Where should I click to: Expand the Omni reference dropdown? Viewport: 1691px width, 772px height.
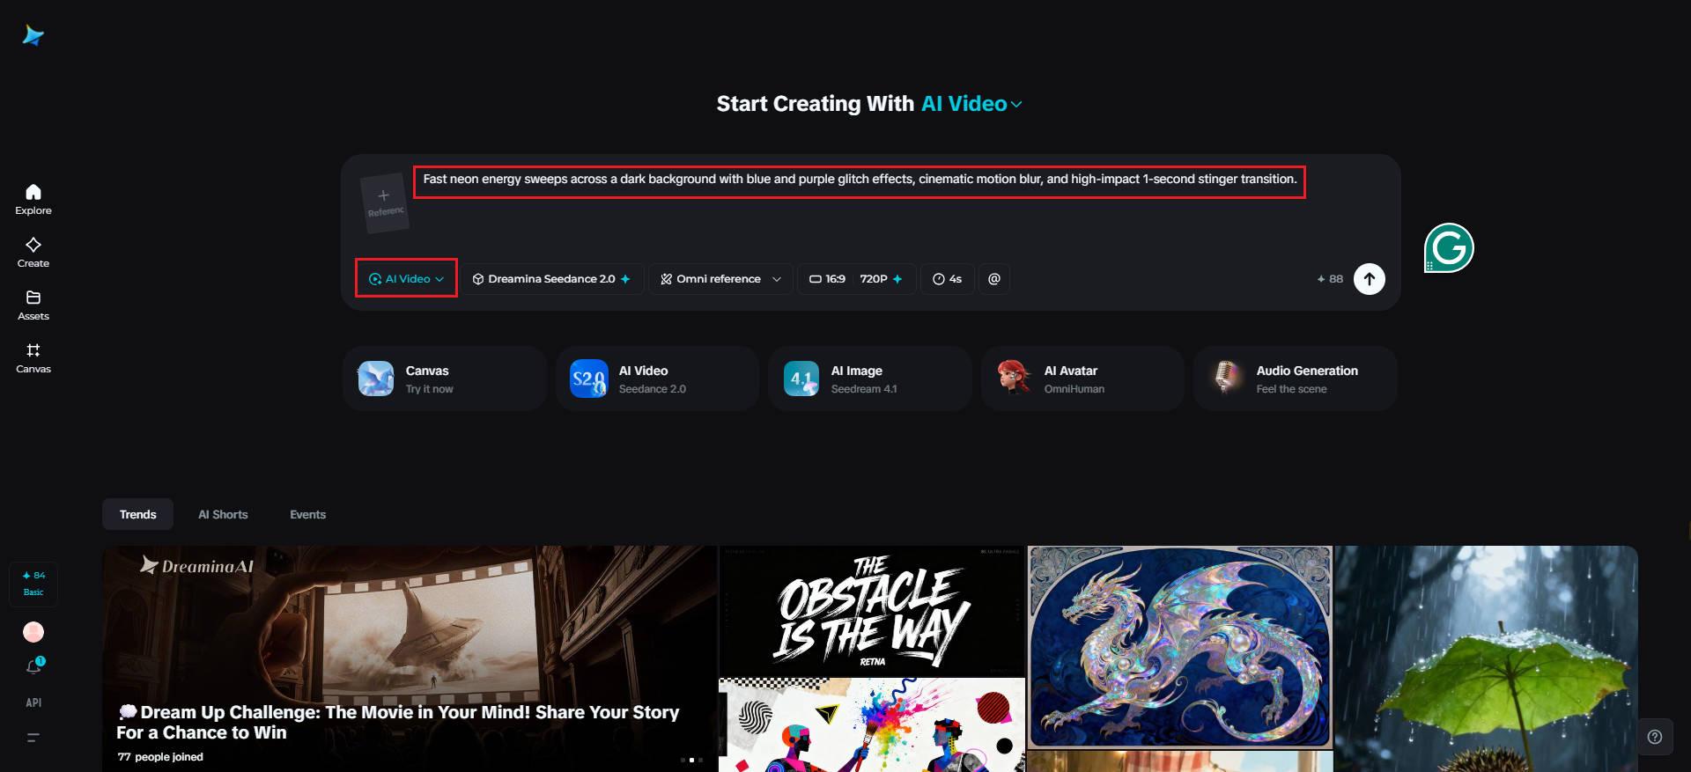pos(720,279)
